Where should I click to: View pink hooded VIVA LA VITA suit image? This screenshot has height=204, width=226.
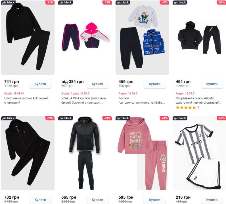point(85,37)
